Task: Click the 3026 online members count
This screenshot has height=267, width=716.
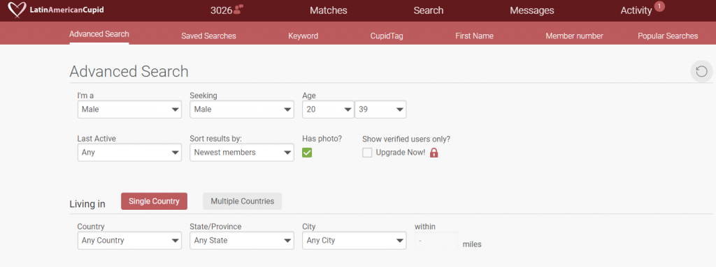Action: (222, 10)
